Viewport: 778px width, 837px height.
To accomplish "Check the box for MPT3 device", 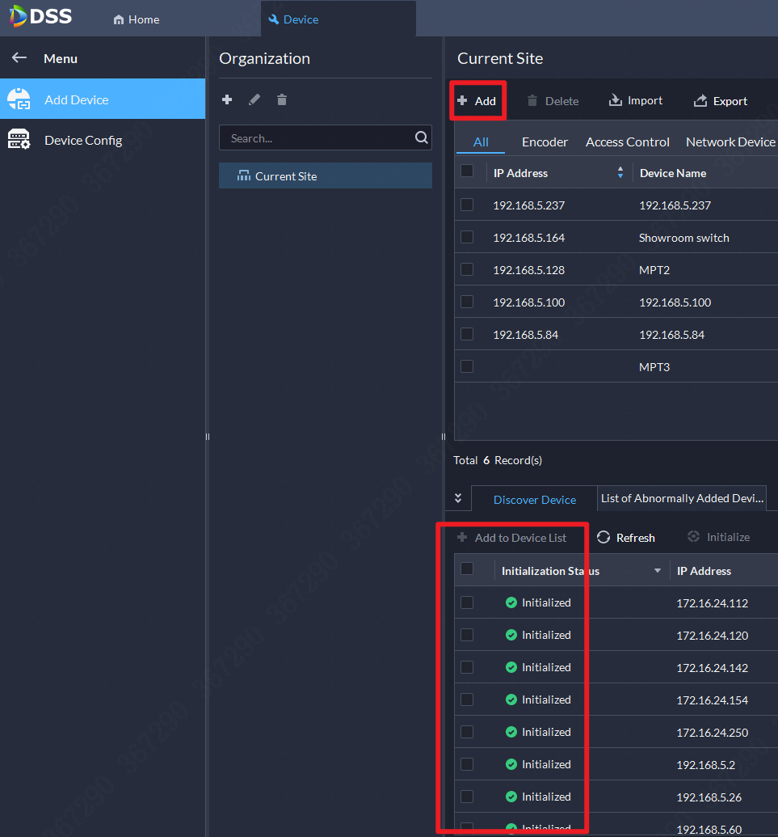I will click(467, 366).
